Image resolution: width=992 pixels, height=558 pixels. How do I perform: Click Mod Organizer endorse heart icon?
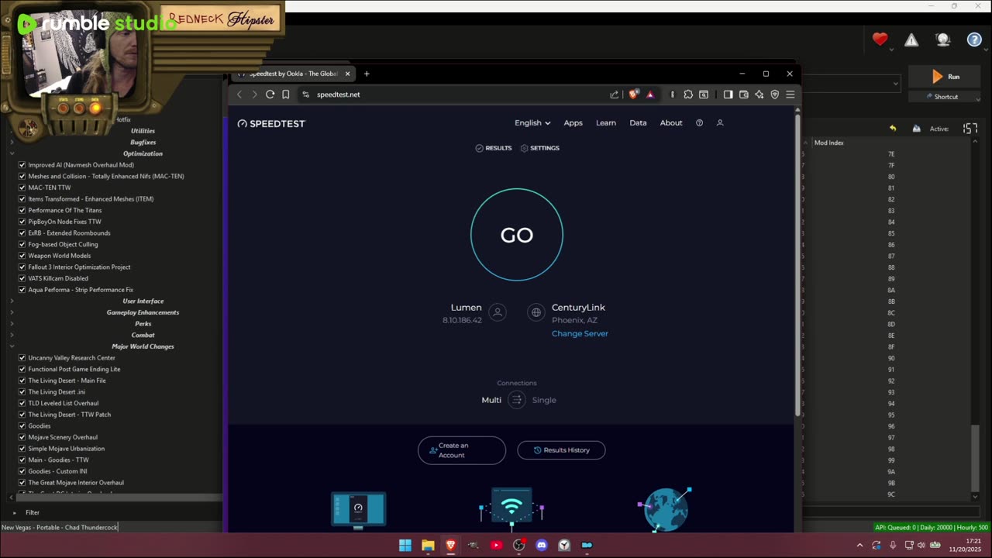click(880, 40)
